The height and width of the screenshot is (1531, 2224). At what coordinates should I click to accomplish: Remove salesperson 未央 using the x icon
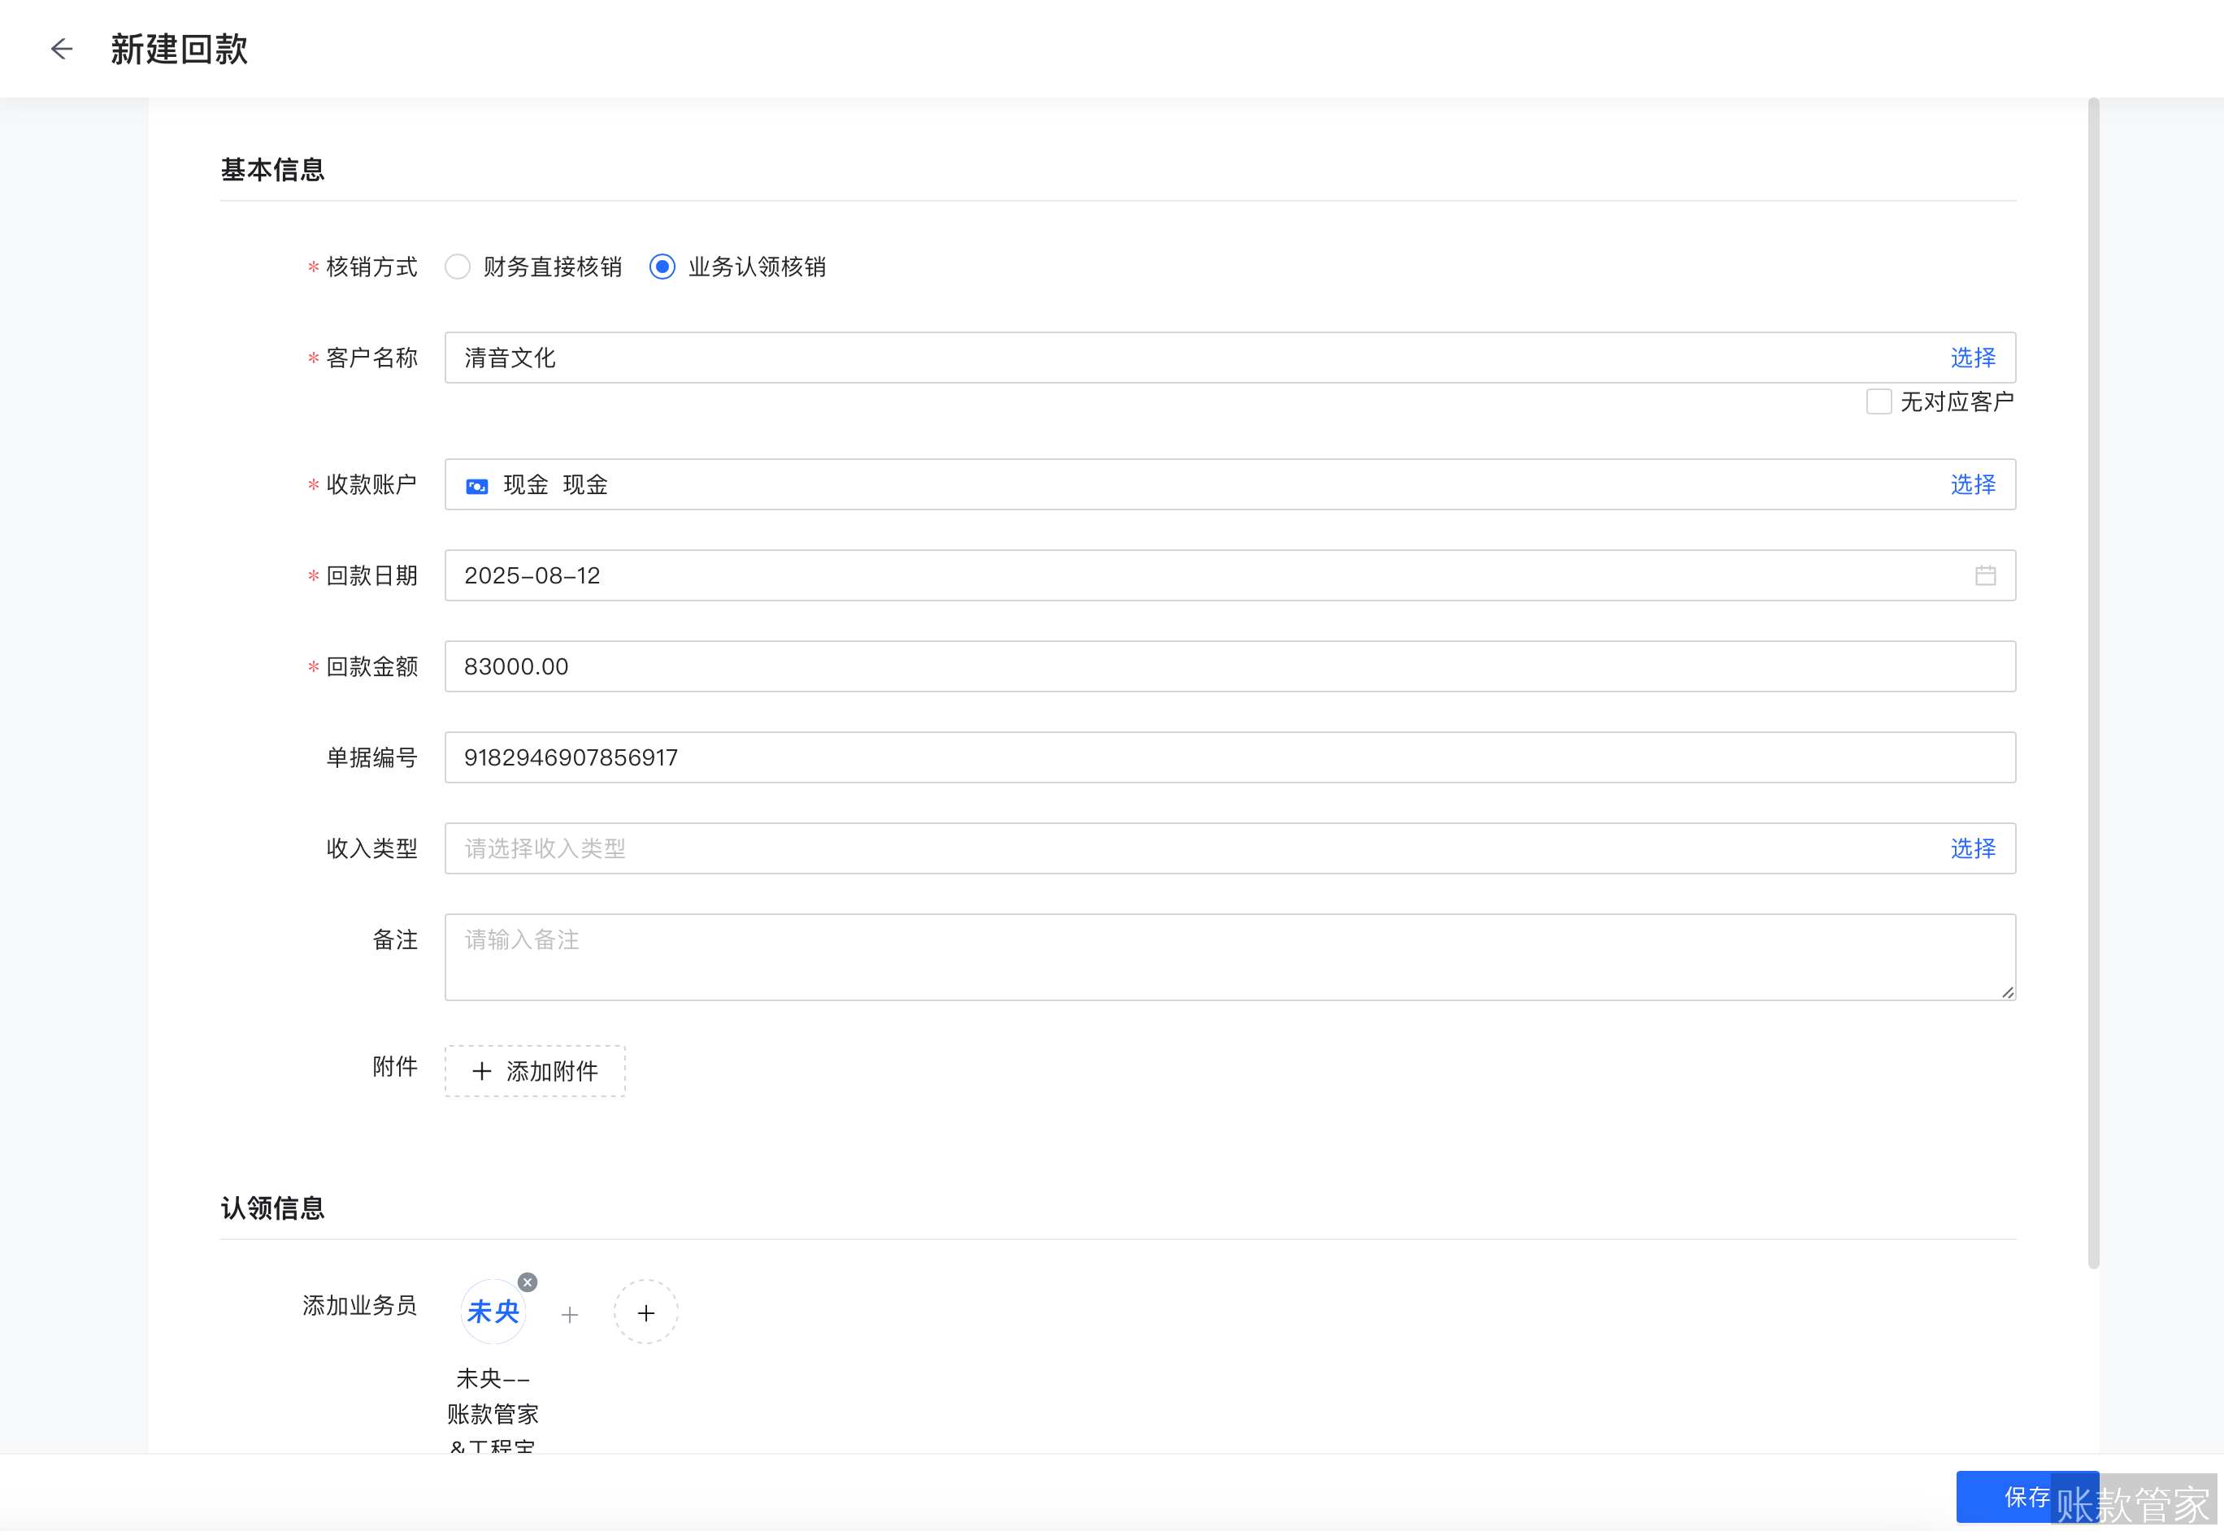[528, 1282]
